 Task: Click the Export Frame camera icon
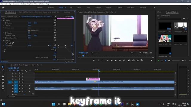click(x=138, y=60)
